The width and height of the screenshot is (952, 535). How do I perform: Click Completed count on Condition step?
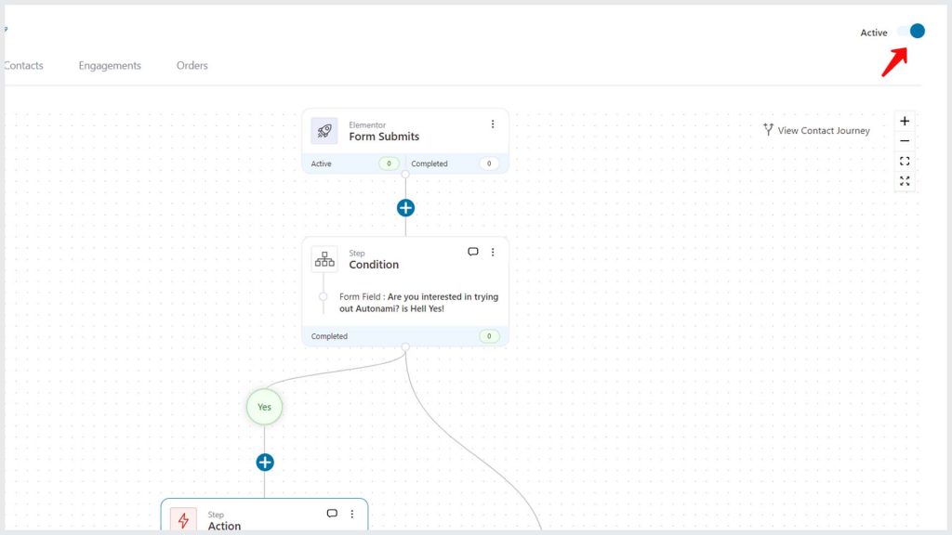pyautogui.click(x=489, y=336)
